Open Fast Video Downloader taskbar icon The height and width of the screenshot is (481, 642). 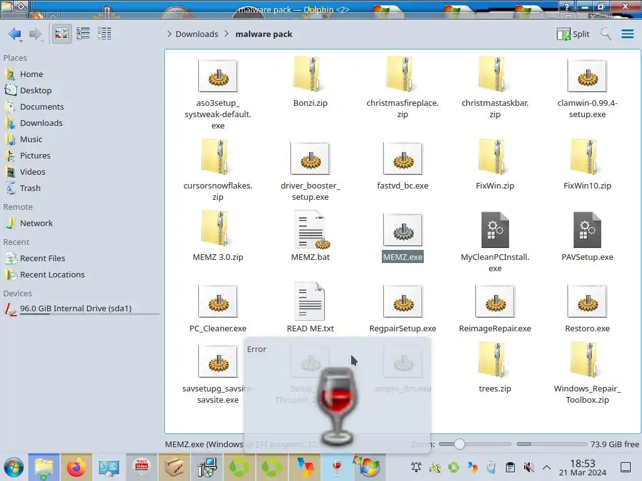142,467
